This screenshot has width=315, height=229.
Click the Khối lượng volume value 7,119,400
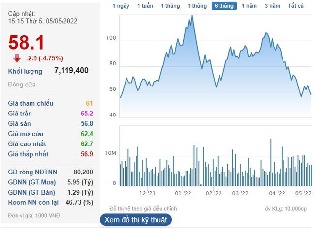(x=71, y=71)
